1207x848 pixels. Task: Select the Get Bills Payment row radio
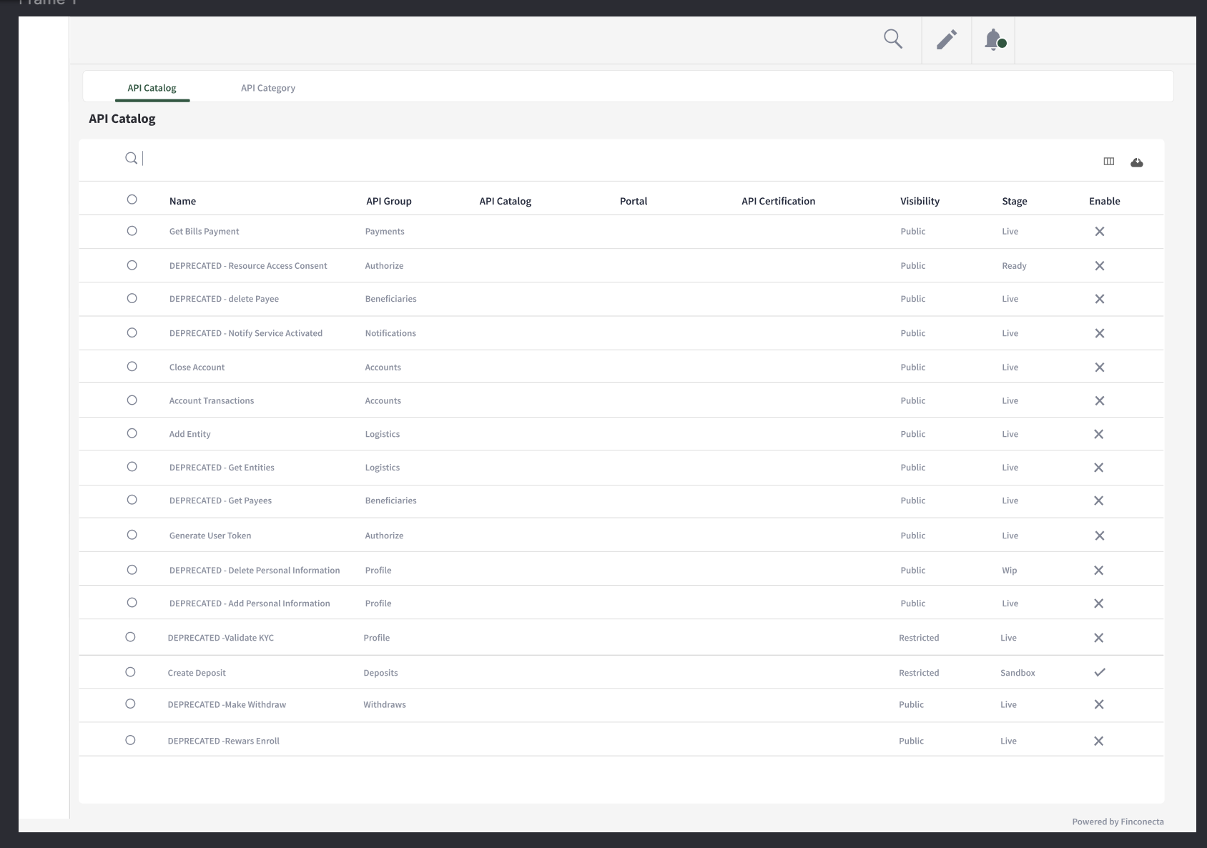[132, 231]
